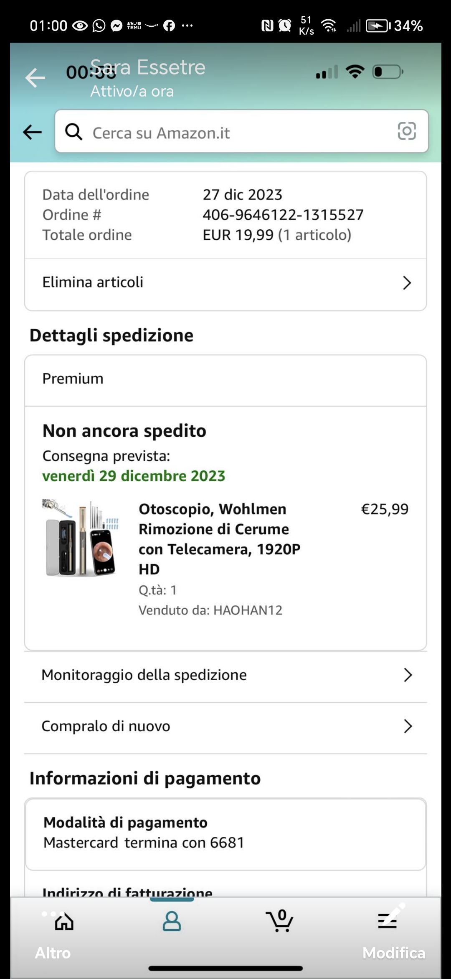This screenshot has width=451, height=979.
Task: Expand Elimina articoli chevron
Action: pos(407,283)
